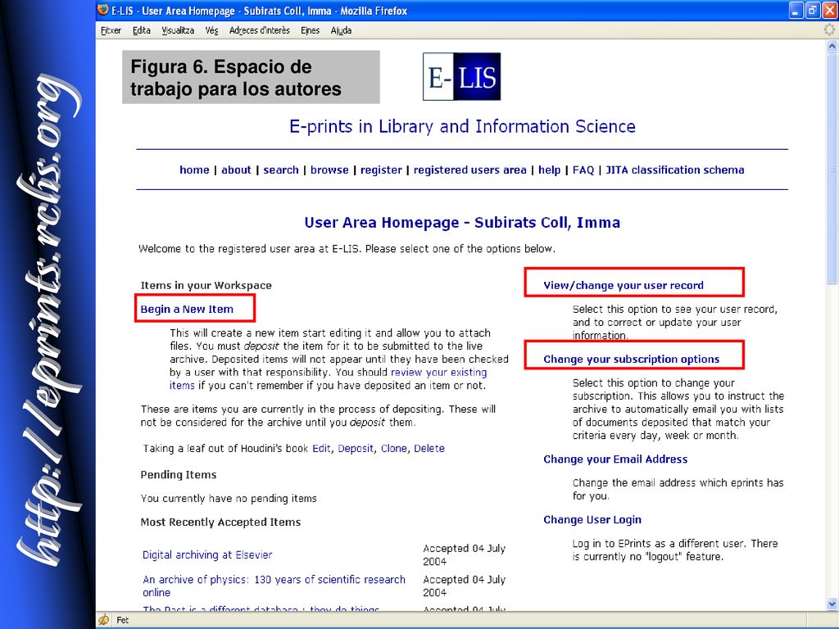Viewport: 839px width, 629px height.
Task: Open the Ajuda menu
Action: click(342, 30)
